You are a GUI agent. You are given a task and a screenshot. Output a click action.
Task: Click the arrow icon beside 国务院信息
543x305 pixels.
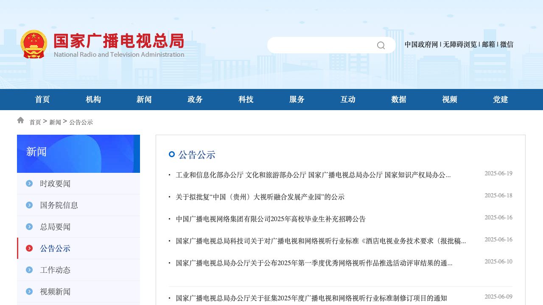29,205
